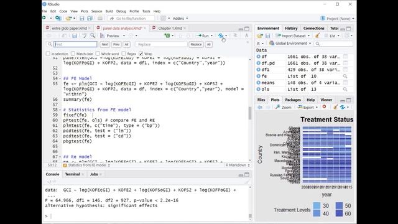Open the Addins dropdown
This screenshot has width=398, height=224.
(x=180, y=18)
